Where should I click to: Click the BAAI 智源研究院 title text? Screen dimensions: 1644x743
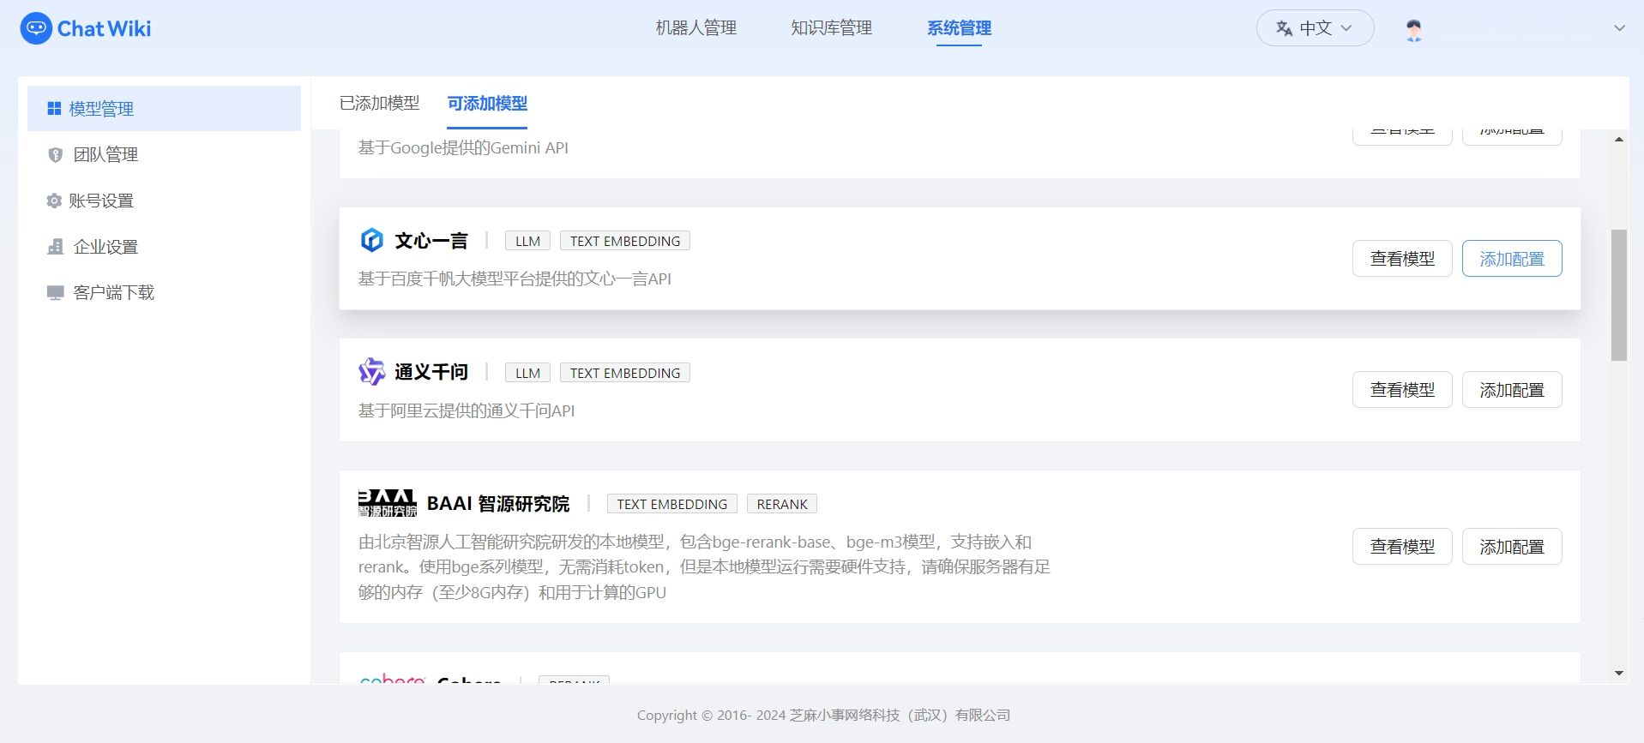point(498,504)
